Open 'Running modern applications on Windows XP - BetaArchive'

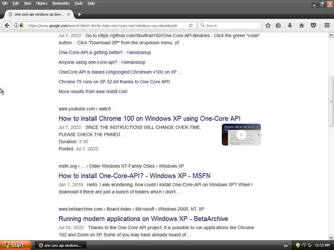[144, 219]
